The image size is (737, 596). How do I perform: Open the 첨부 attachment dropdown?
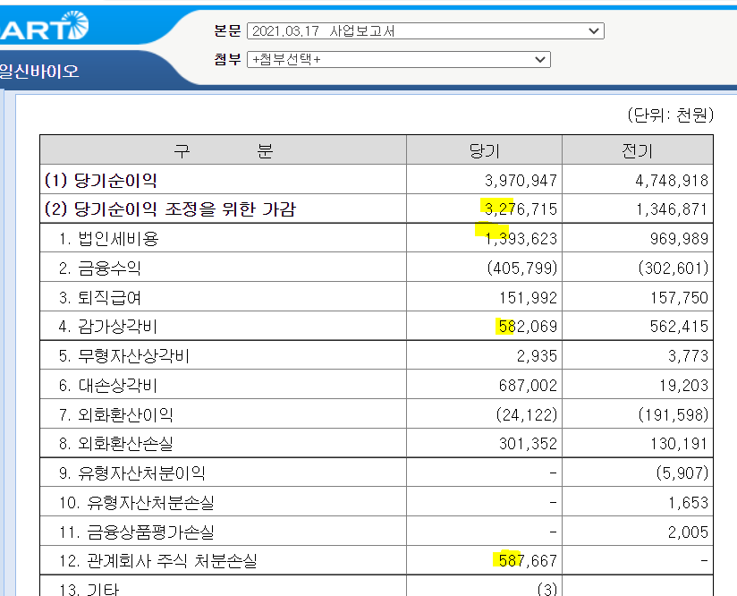[399, 60]
